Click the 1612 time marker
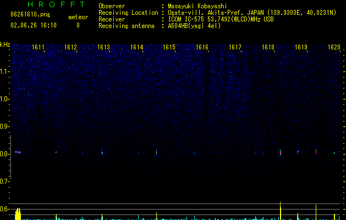Viewport: 346px width, 220px height. (70, 47)
